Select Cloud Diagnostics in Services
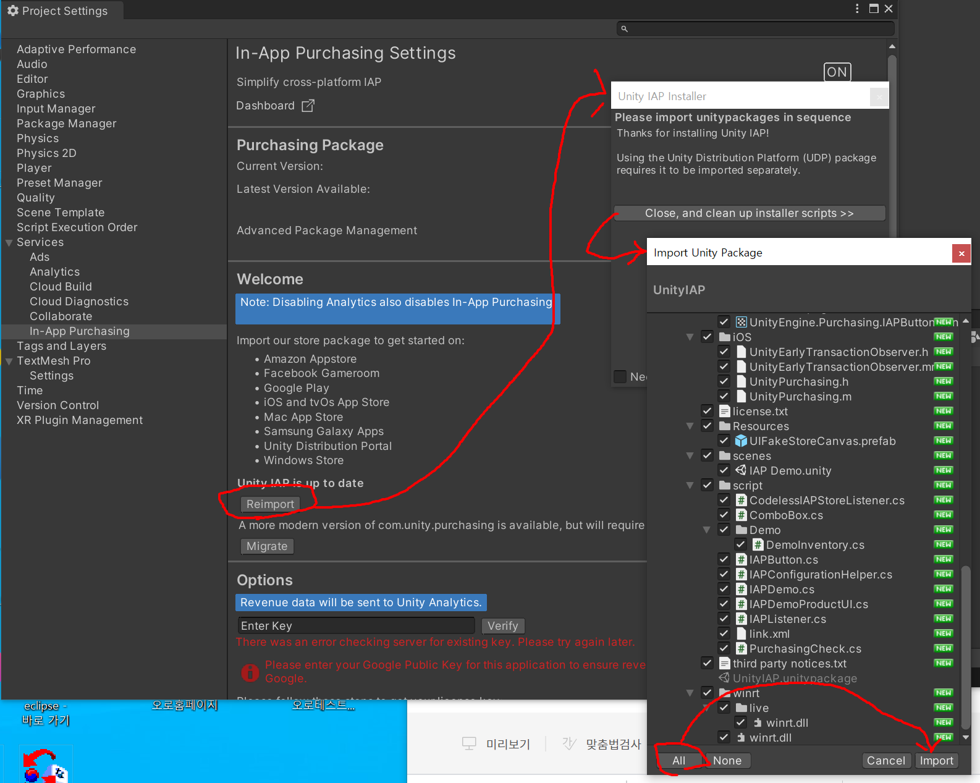 pyautogui.click(x=79, y=302)
